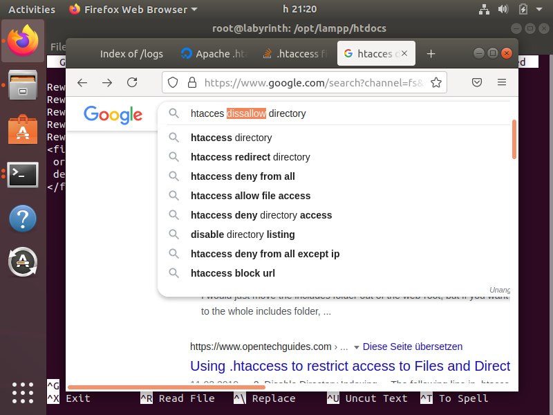Image resolution: width=553 pixels, height=415 pixels.
Task: Open a new tab with plus button
Action: coord(431,54)
